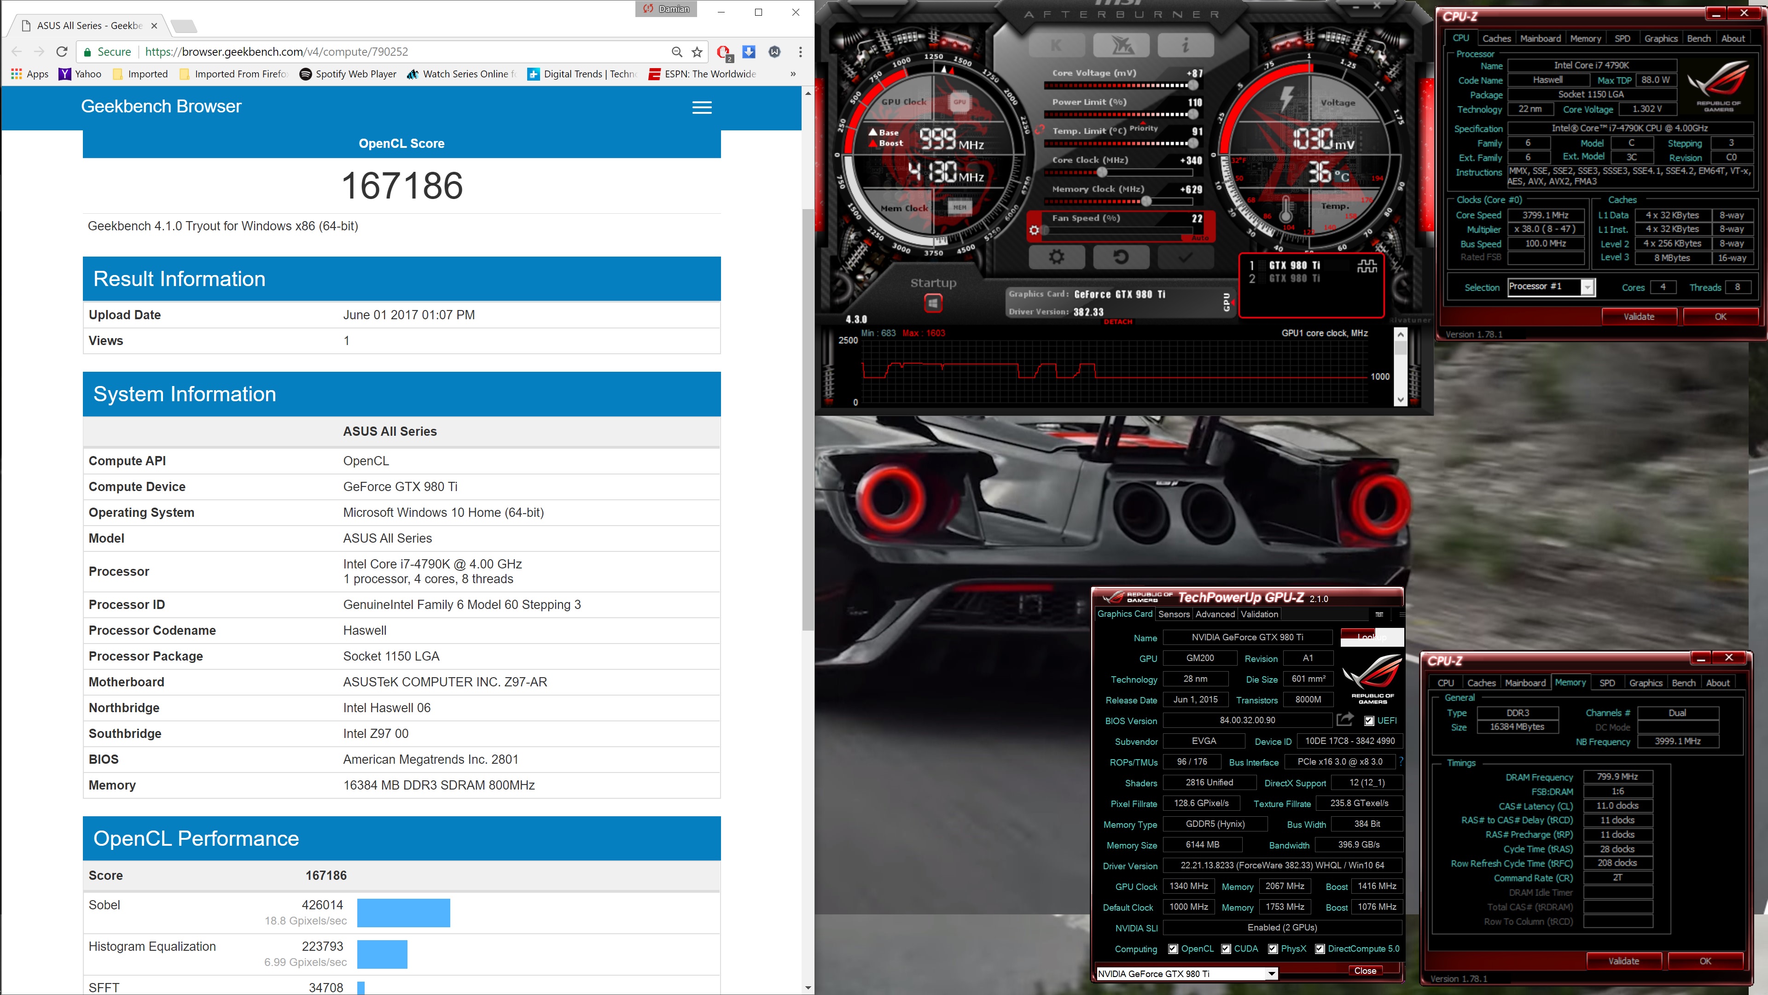
Task: Toggle the fan speed Auto button in Afterburner
Action: click(x=1200, y=238)
